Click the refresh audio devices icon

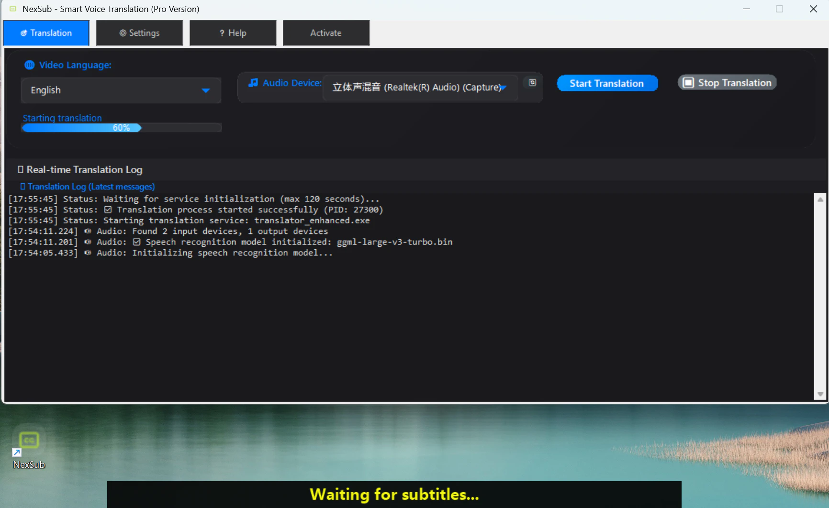(532, 83)
